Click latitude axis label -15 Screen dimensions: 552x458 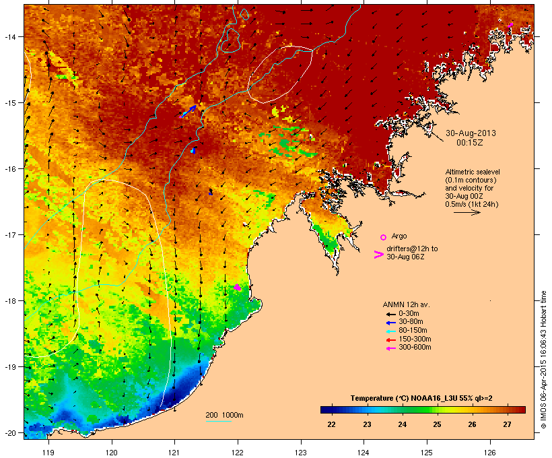[9, 102]
